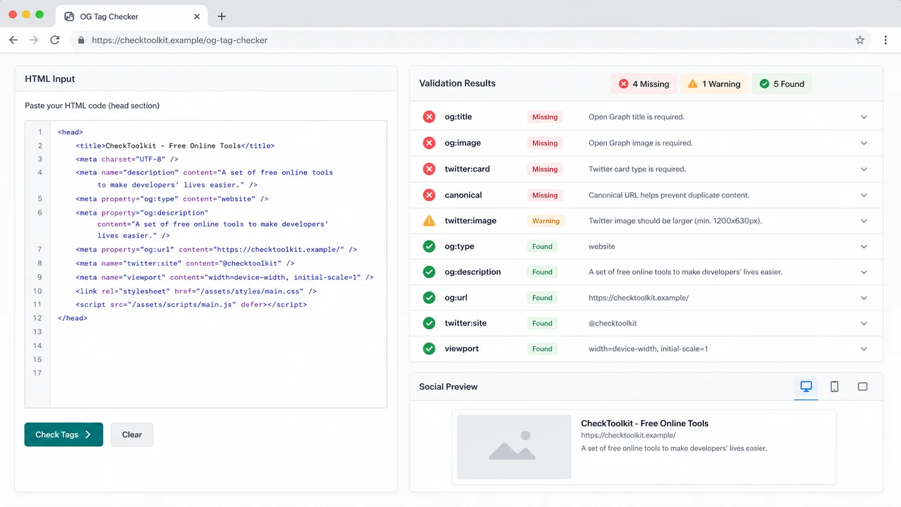The image size is (901, 507).
Task: Click the @checktoolkit value text
Action: (613, 323)
